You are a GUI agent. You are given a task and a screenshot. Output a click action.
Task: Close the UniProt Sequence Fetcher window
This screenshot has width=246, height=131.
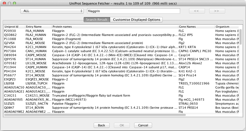pyautogui.click(x=4, y=3)
